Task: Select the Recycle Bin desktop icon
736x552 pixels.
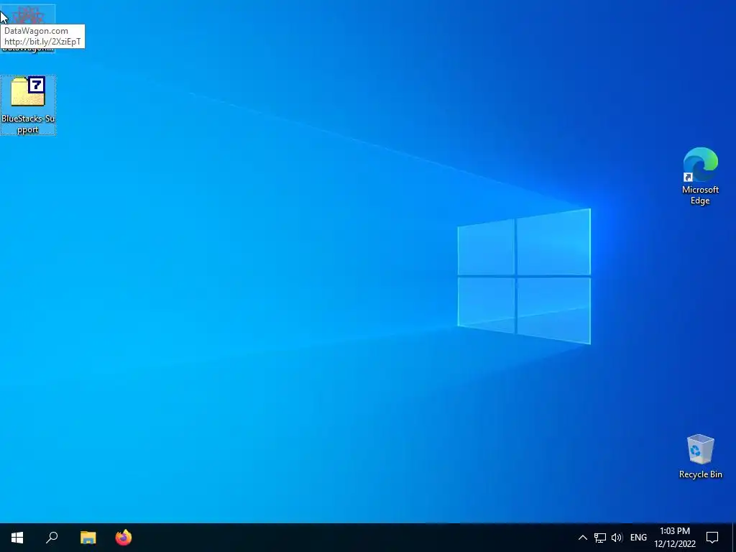Action: 700,456
